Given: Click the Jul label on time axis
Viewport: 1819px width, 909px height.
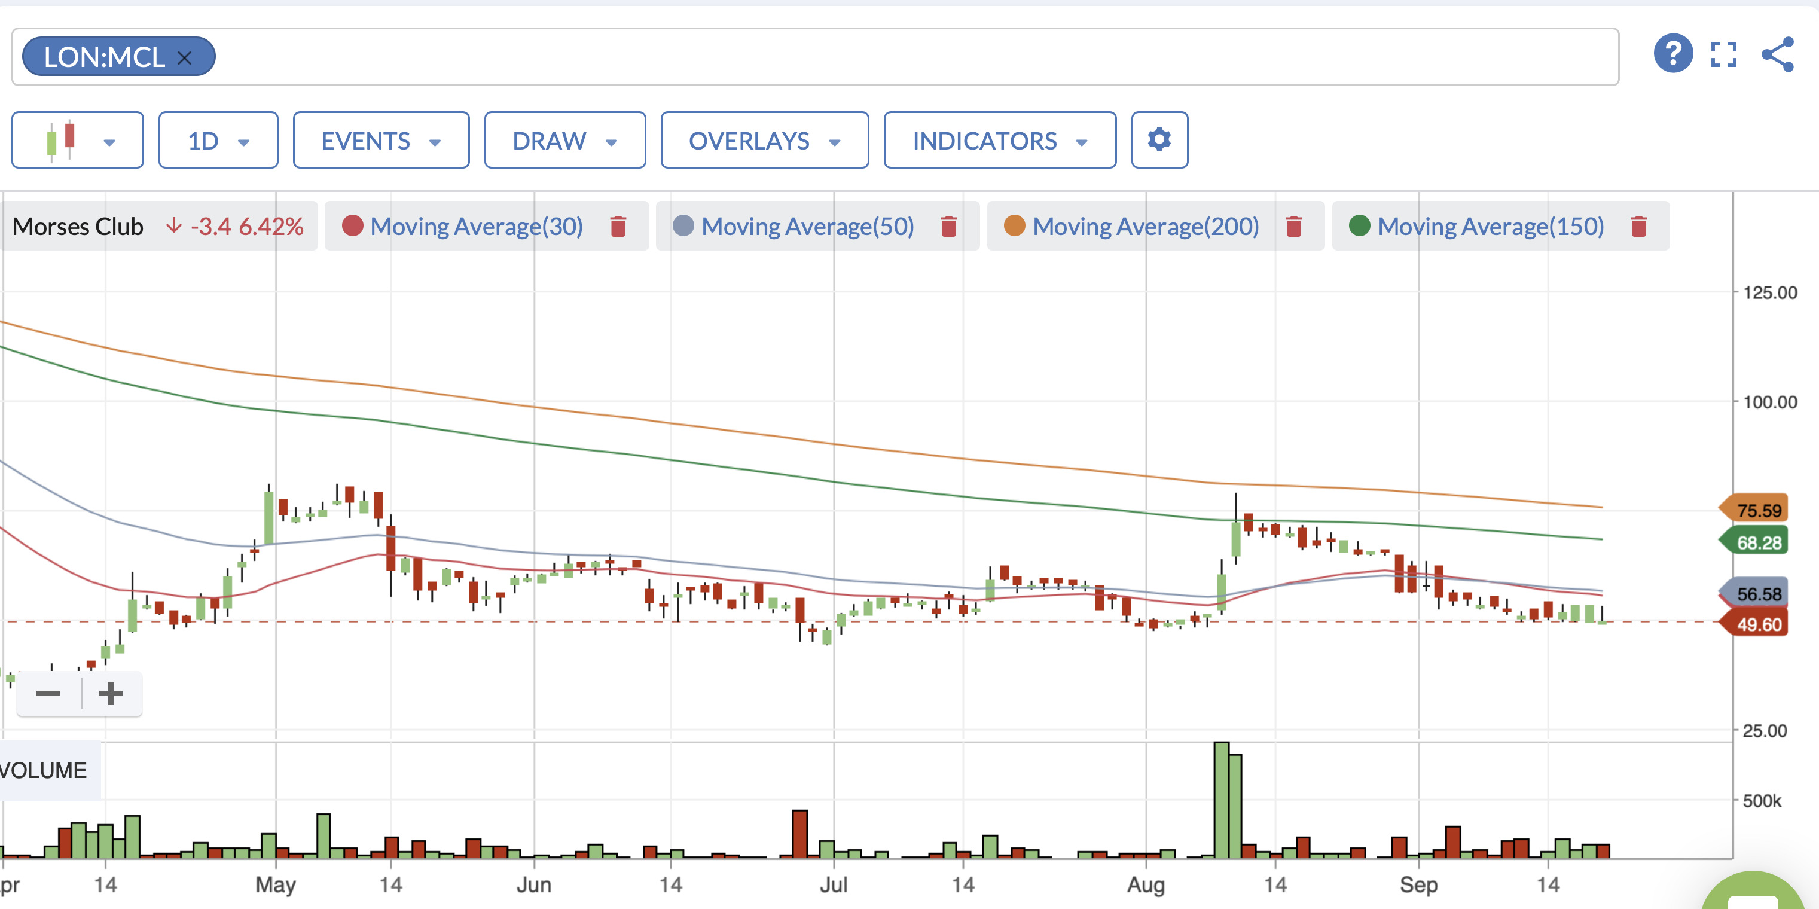Looking at the screenshot, I should click(834, 885).
